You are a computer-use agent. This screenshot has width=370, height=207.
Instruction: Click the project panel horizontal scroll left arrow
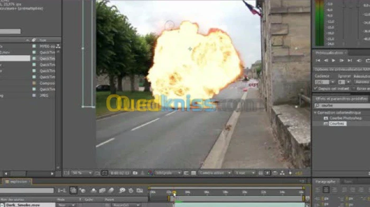pos(6,174)
